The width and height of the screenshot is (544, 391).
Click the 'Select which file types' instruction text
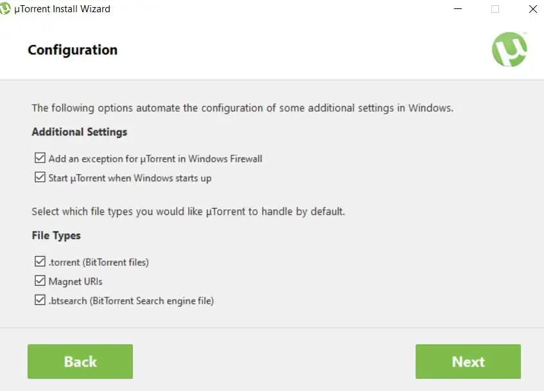click(x=188, y=211)
